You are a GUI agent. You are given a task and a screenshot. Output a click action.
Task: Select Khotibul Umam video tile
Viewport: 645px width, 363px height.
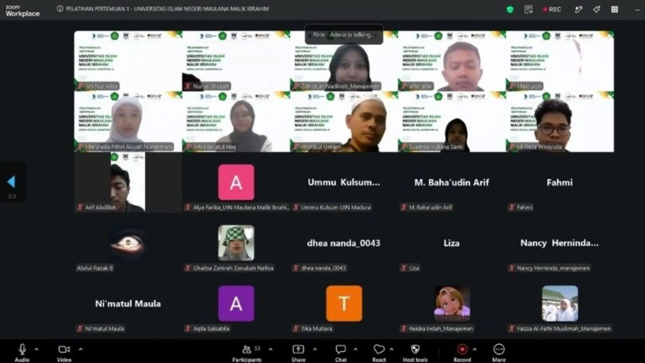(344, 122)
